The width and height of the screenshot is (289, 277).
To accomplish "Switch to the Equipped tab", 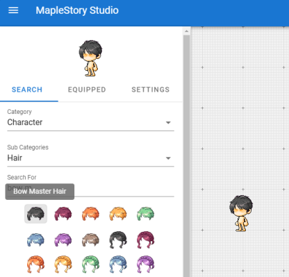I will pos(87,90).
